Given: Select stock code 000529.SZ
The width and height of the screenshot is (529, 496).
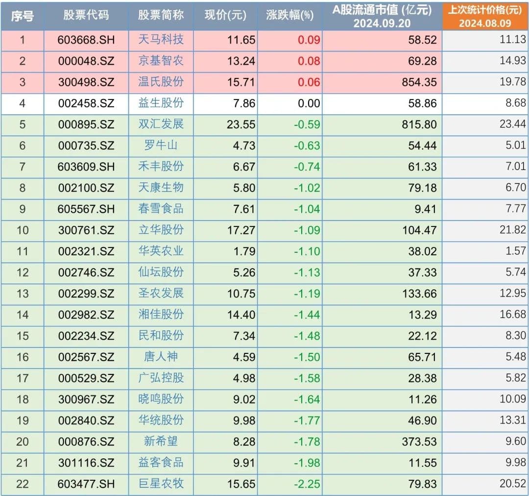Looking at the screenshot, I should click(x=86, y=378).
